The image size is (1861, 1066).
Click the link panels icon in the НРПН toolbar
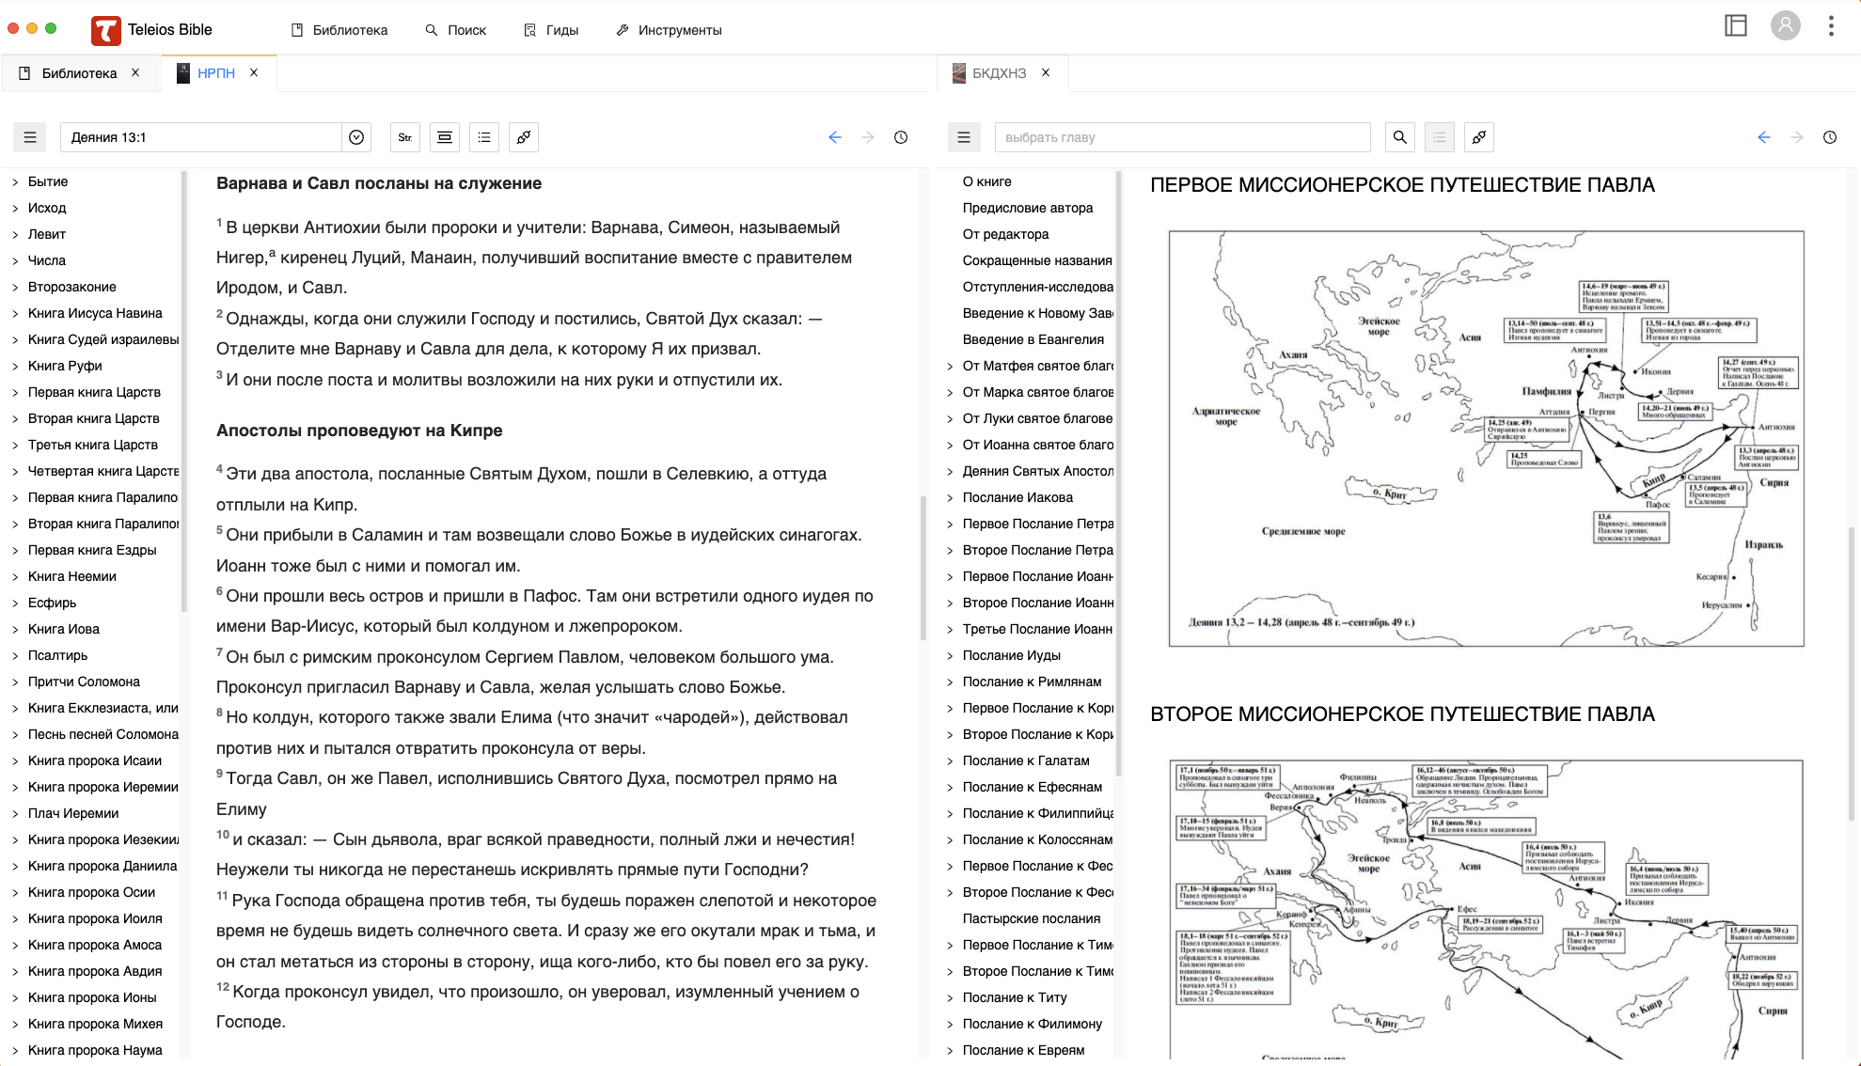tap(524, 137)
